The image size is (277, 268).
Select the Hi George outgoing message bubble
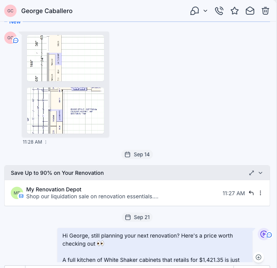click(155, 245)
